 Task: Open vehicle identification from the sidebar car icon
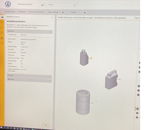[2, 17]
